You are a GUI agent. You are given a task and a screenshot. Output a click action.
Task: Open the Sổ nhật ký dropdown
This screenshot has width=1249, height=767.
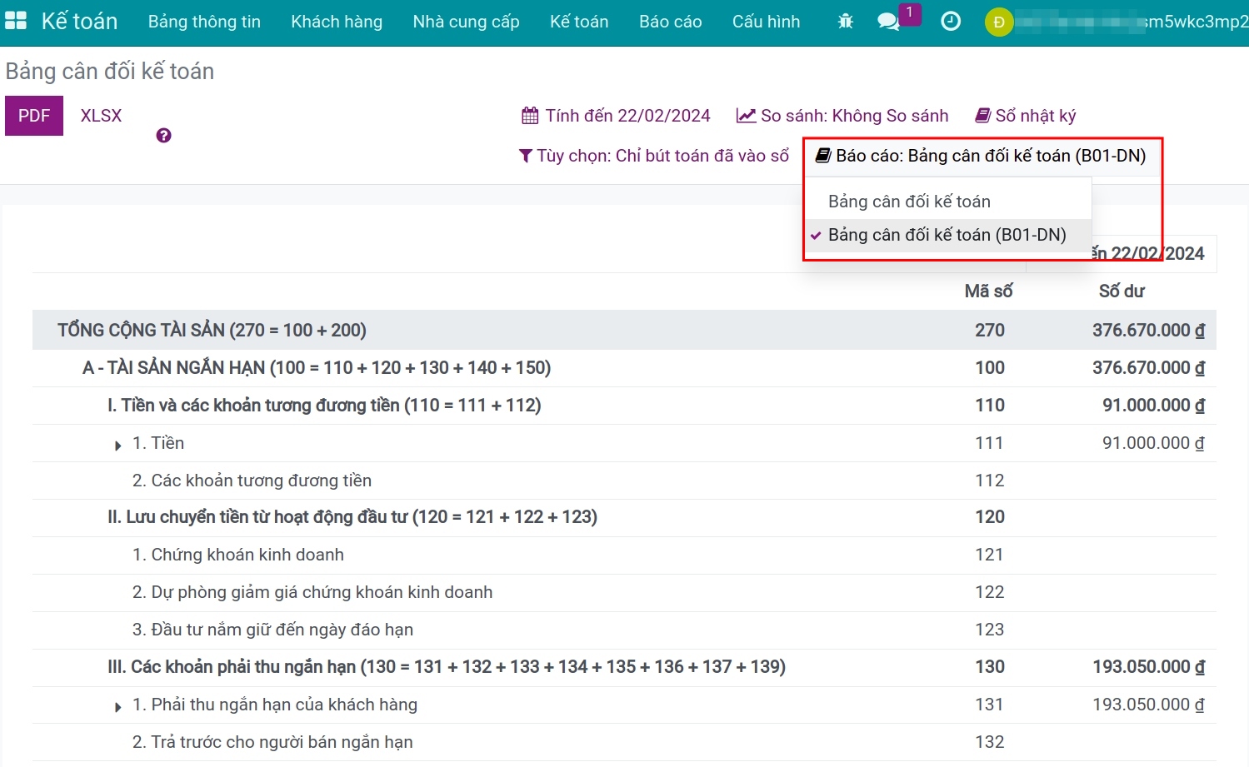(1026, 116)
